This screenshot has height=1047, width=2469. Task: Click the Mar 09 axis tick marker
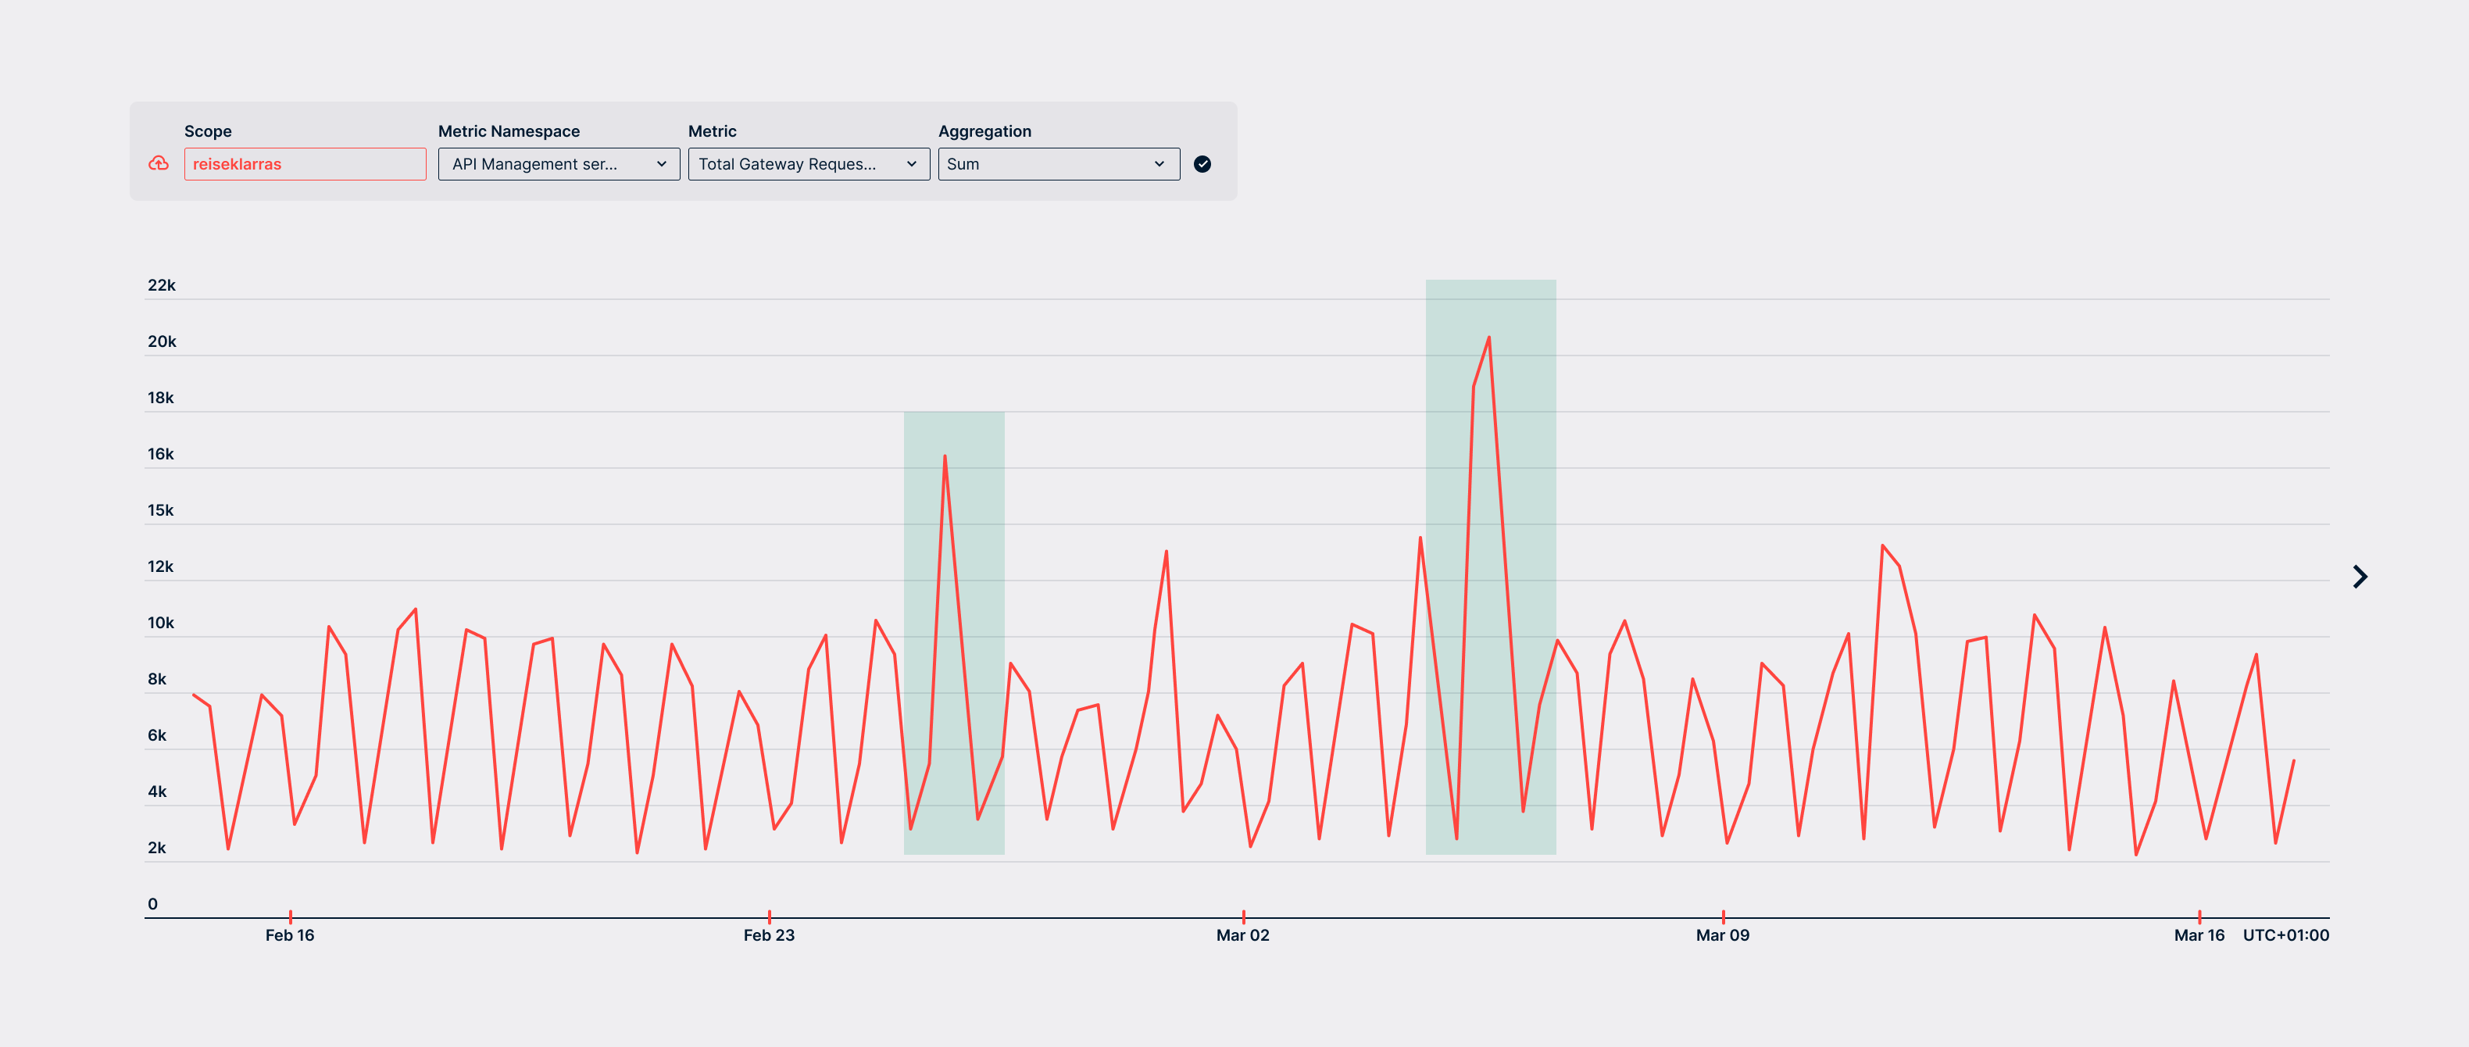tap(1724, 917)
